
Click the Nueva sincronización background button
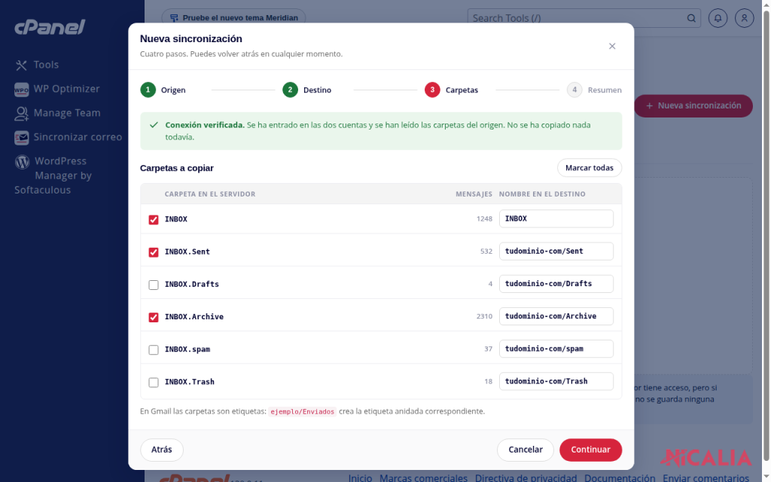[693, 105]
